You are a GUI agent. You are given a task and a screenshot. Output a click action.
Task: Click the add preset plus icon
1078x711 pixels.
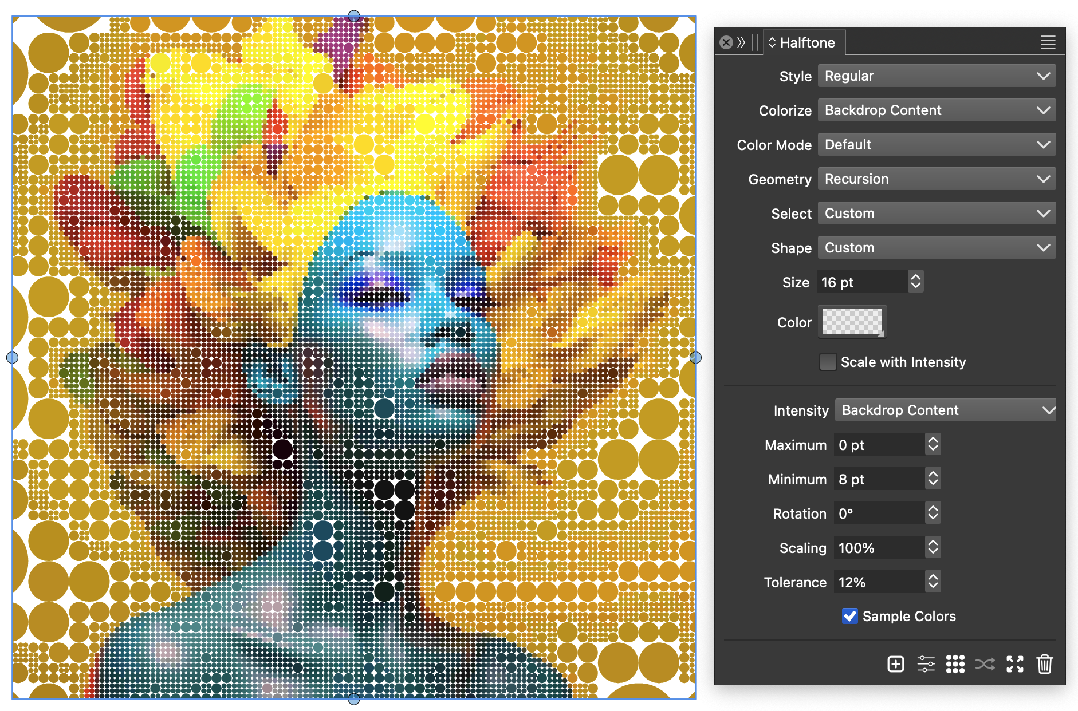coord(895,664)
